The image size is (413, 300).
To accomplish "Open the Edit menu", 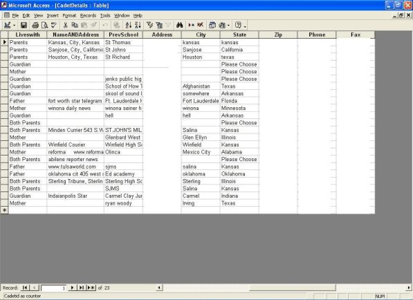I will tap(26, 15).
